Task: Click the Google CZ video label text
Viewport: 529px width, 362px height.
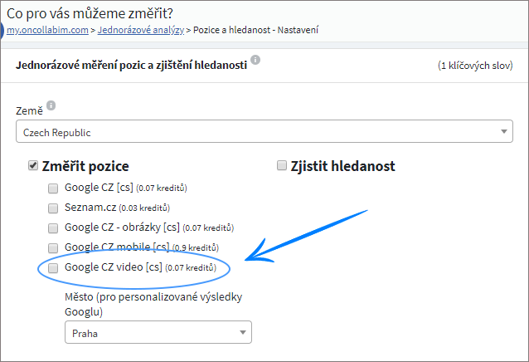Action: point(113,267)
